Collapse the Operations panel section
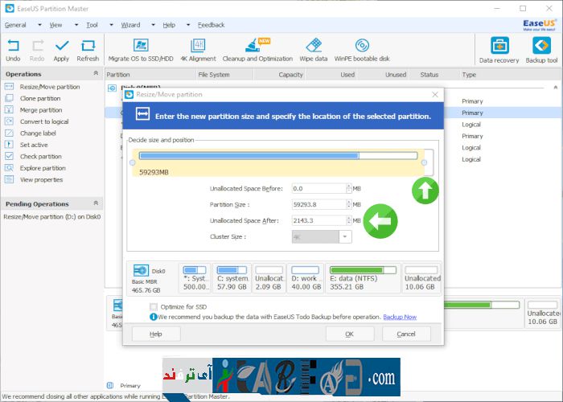This screenshot has width=563, height=402. [x=97, y=74]
